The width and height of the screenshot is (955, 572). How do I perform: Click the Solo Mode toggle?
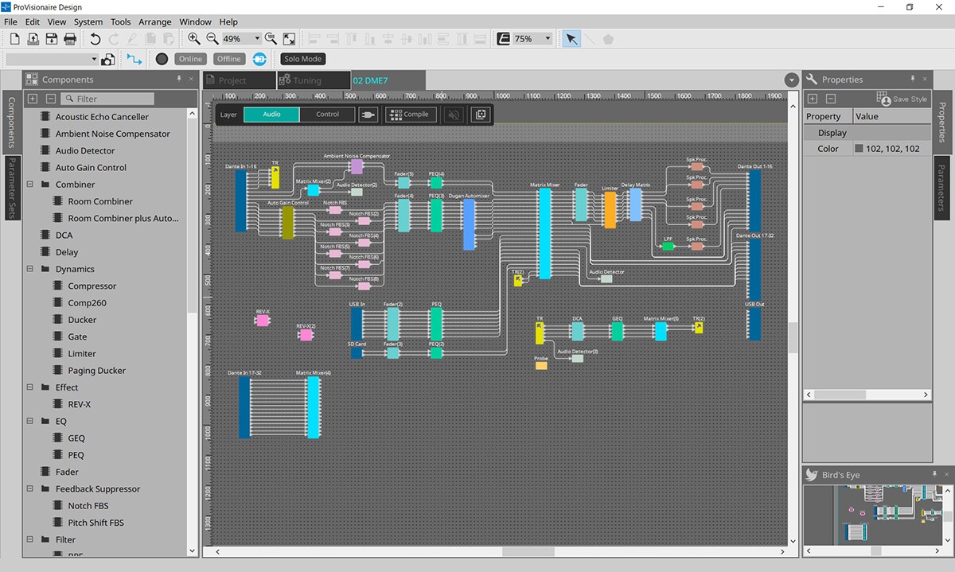pos(302,58)
